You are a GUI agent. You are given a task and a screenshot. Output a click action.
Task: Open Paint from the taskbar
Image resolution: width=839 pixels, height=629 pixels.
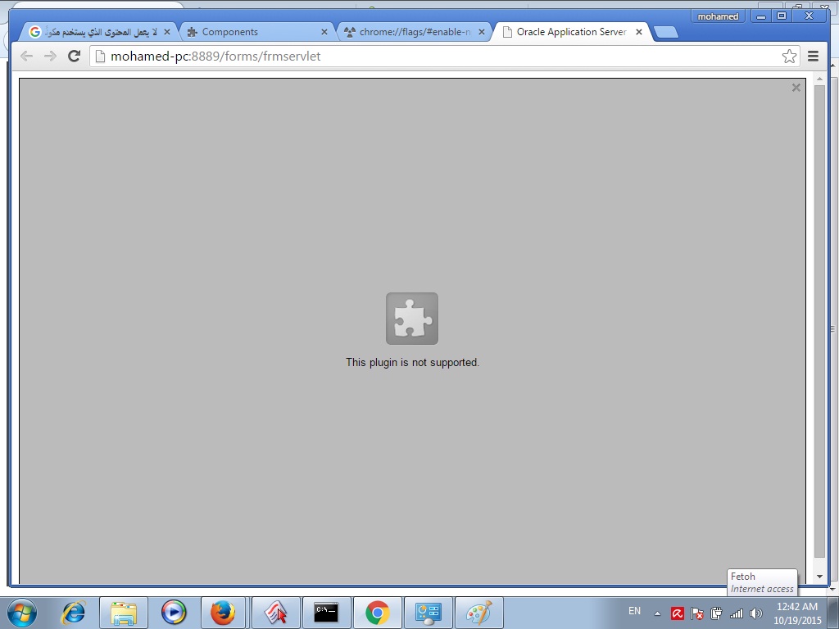point(478,612)
